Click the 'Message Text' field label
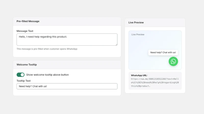 [25, 31]
